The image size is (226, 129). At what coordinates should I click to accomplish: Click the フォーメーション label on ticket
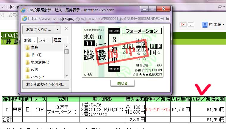point(142,31)
